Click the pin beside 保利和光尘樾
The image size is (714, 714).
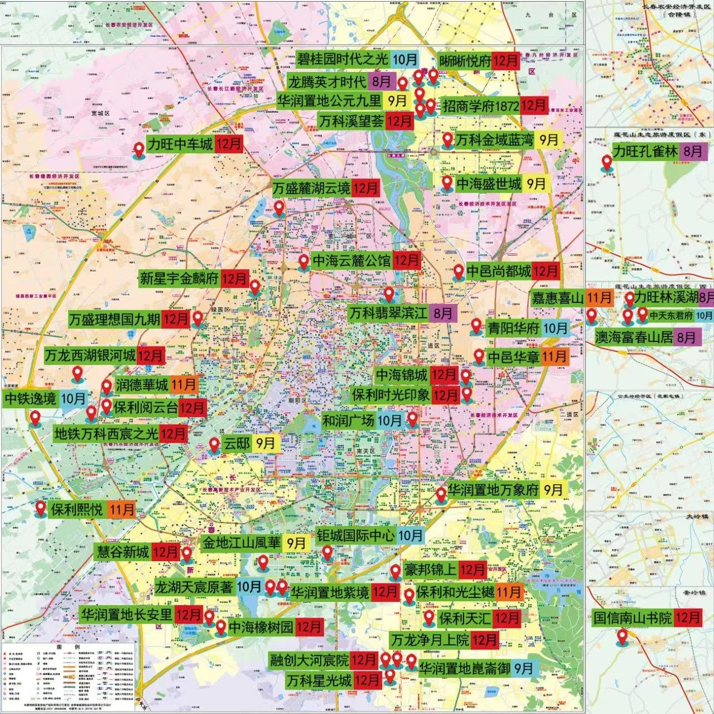click(409, 596)
